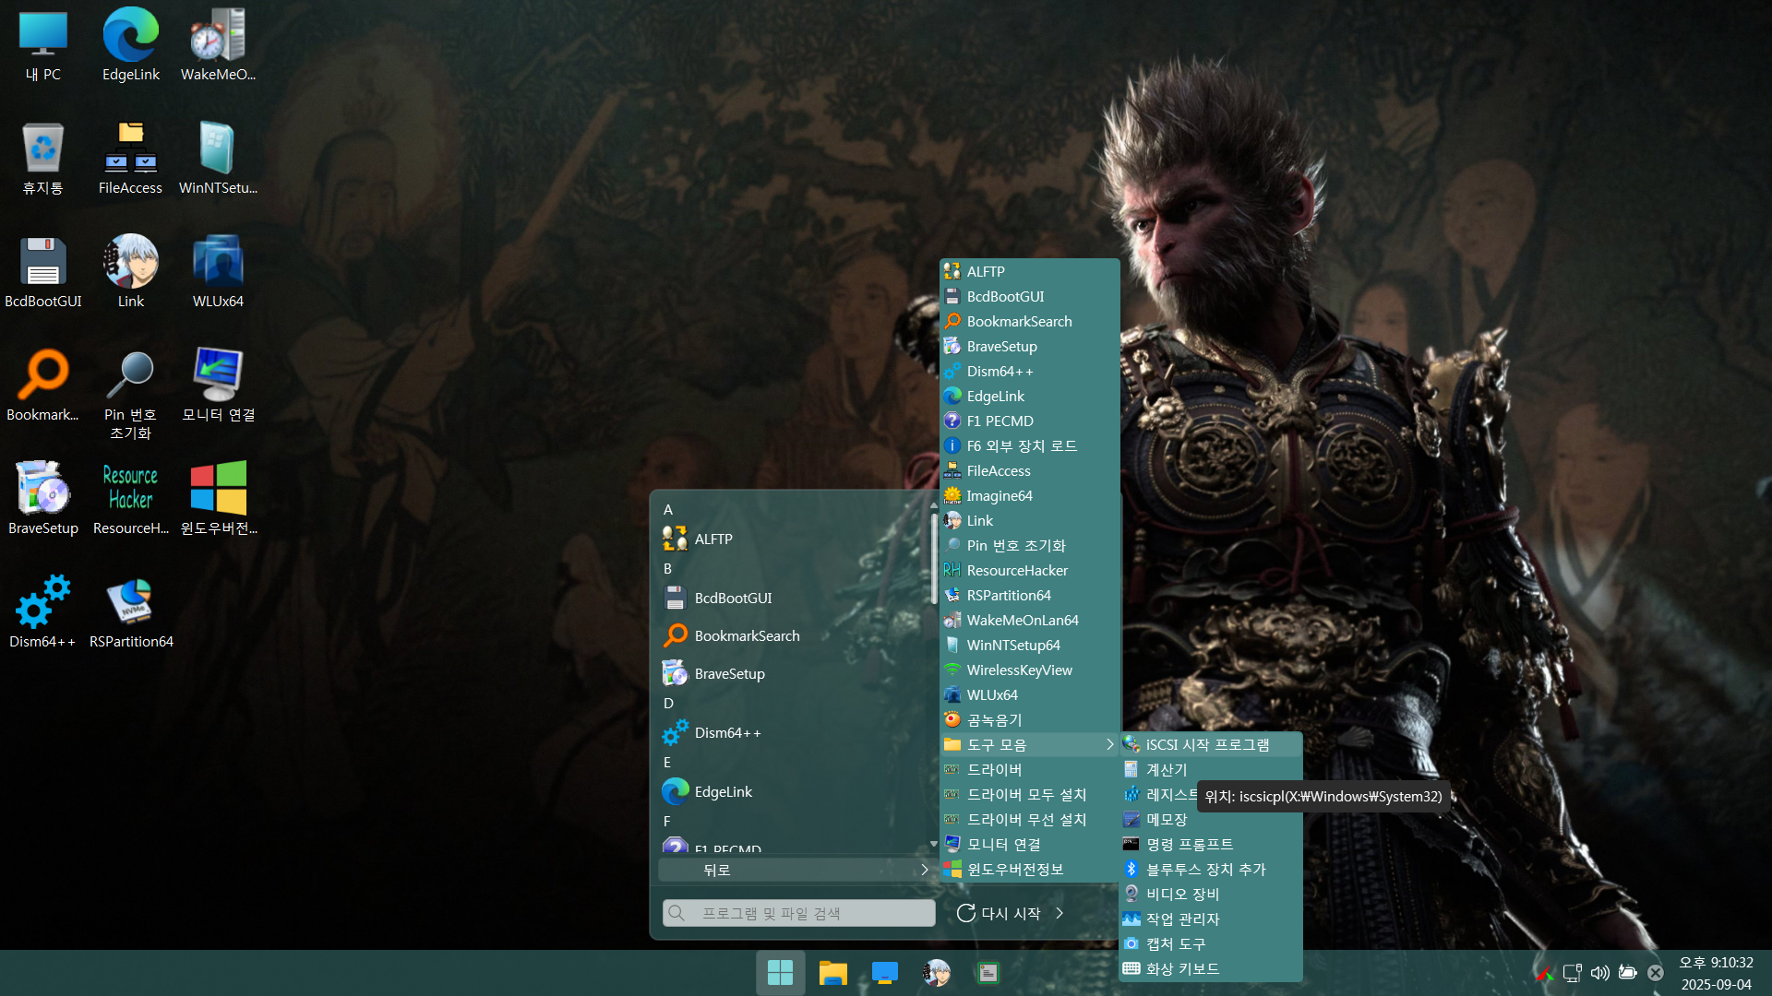Open BookmarkSearch in start menu list
The image size is (1772, 996).
747,635
